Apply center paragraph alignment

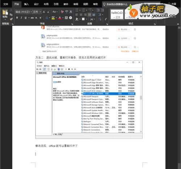[81, 15]
